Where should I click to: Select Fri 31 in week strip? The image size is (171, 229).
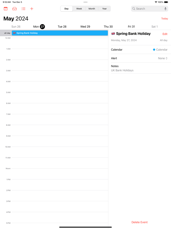click(x=131, y=27)
